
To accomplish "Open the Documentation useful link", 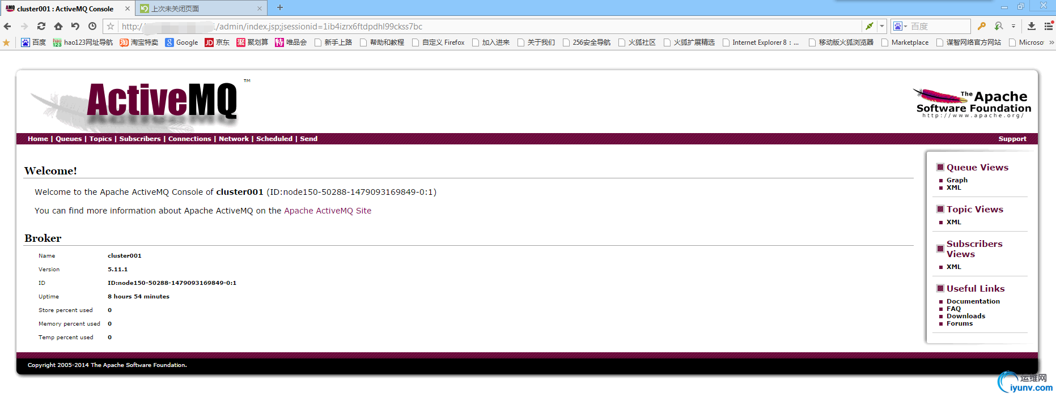I will click(973, 301).
